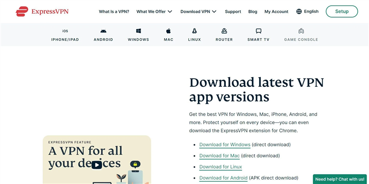Open the WINDOWS tab label
Screen dimensions: 369x184
pyautogui.click(x=138, y=40)
